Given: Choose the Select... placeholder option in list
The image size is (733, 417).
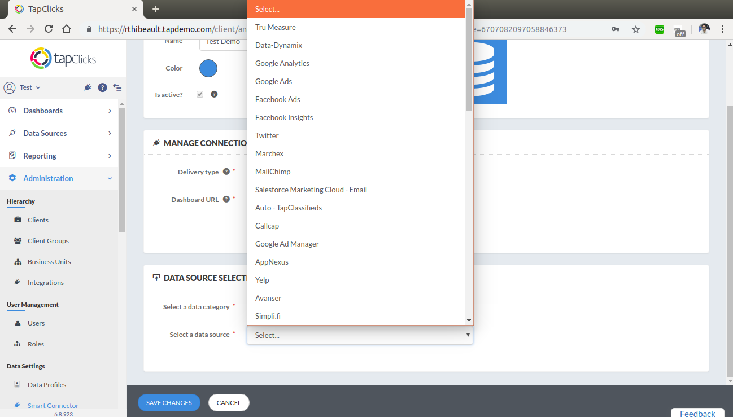Looking at the screenshot, I should (x=356, y=9).
